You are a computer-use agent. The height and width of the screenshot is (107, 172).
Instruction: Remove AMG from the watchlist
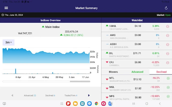(x=168, y=36)
